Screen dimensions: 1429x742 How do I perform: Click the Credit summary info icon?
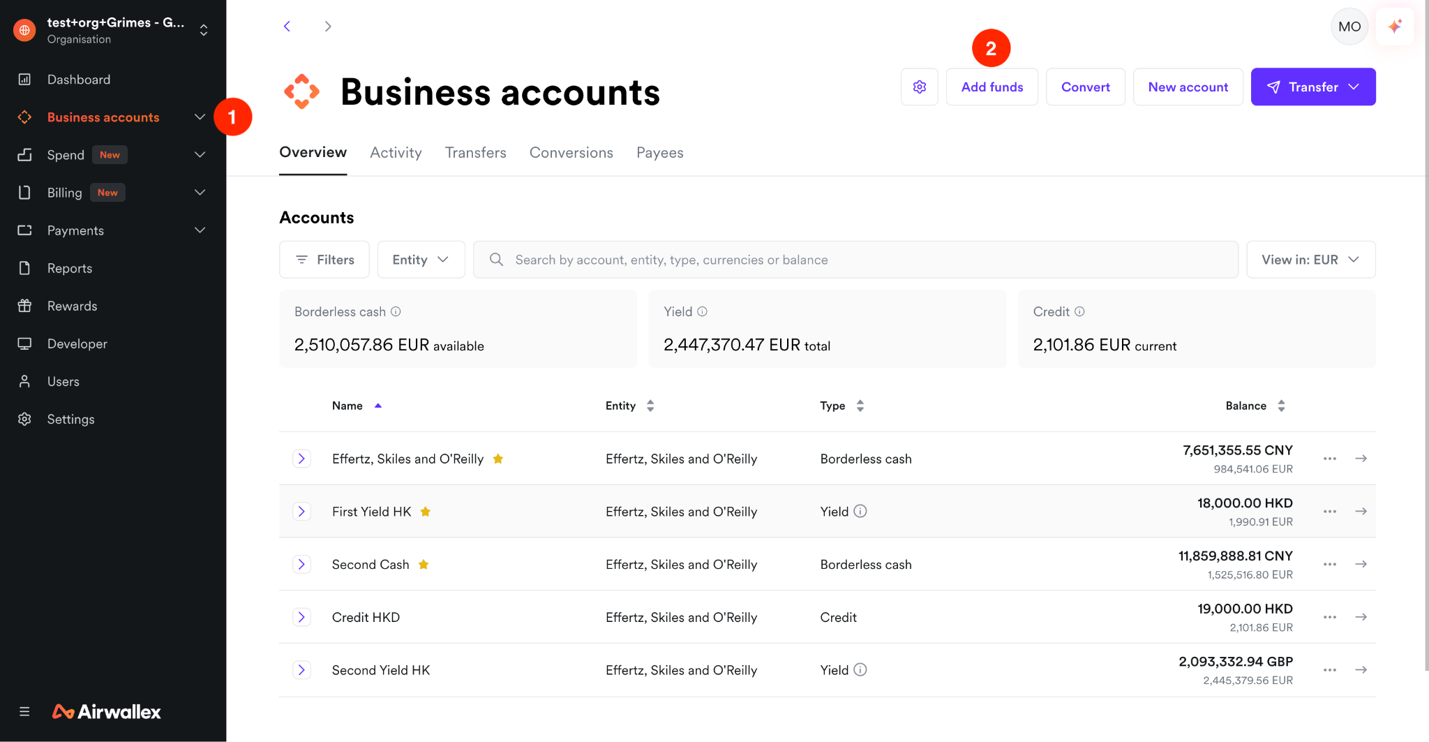(1079, 311)
